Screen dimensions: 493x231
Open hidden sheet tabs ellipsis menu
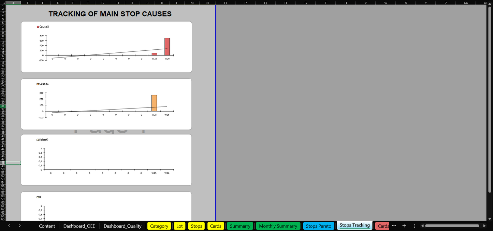click(x=394, y=226)
